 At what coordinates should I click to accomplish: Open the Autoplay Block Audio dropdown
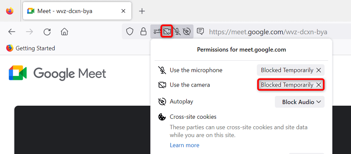[x=300, y=102]
